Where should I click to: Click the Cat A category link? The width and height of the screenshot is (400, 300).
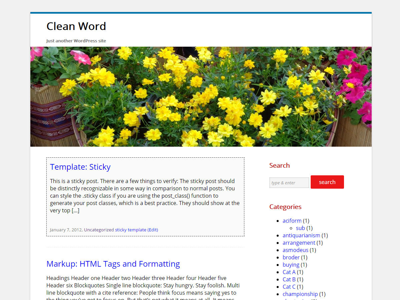click(289, 272)
